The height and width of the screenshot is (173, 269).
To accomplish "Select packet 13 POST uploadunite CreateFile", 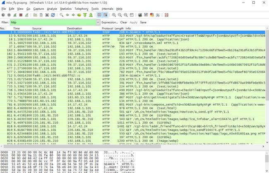I will point(132,36).
